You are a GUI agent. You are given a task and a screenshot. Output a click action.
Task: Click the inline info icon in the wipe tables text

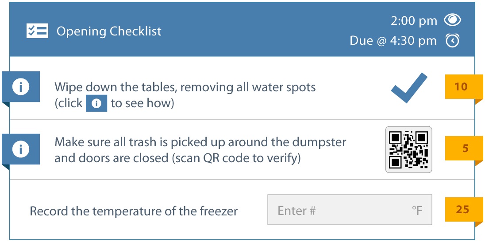point(96,104)
